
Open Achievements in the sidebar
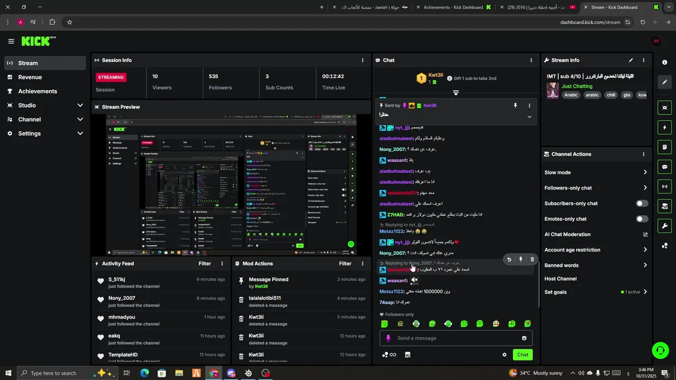coord(45,91)
